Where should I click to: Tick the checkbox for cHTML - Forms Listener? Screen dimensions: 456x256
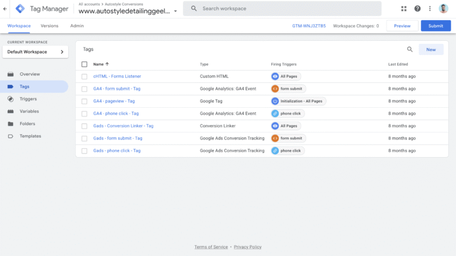84,76
